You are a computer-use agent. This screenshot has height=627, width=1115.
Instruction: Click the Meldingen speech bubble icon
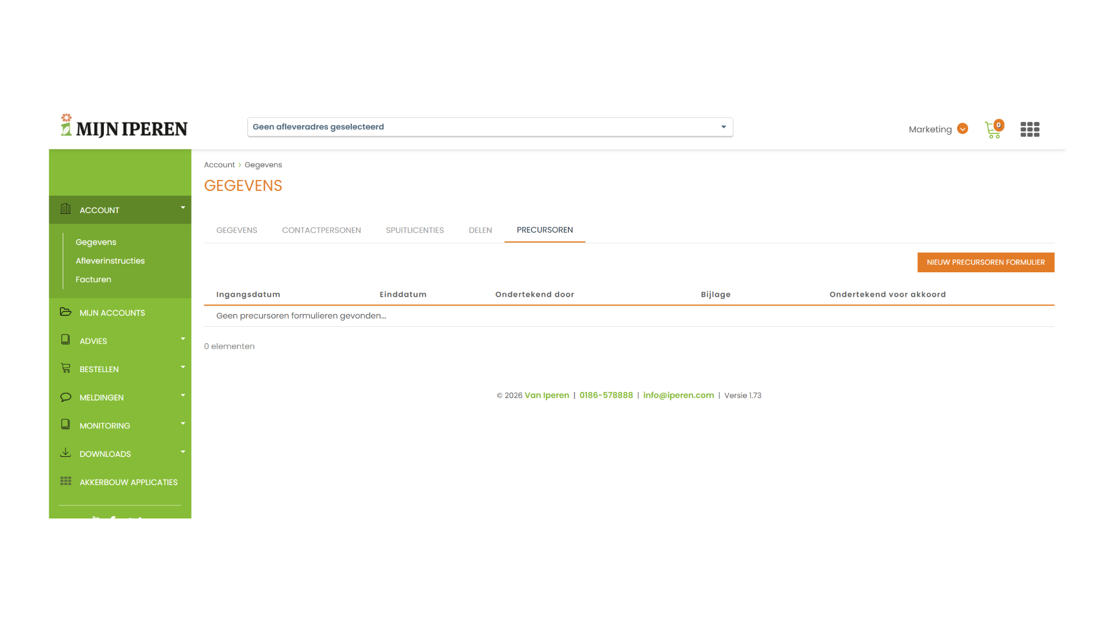click(x=66, y=397)
